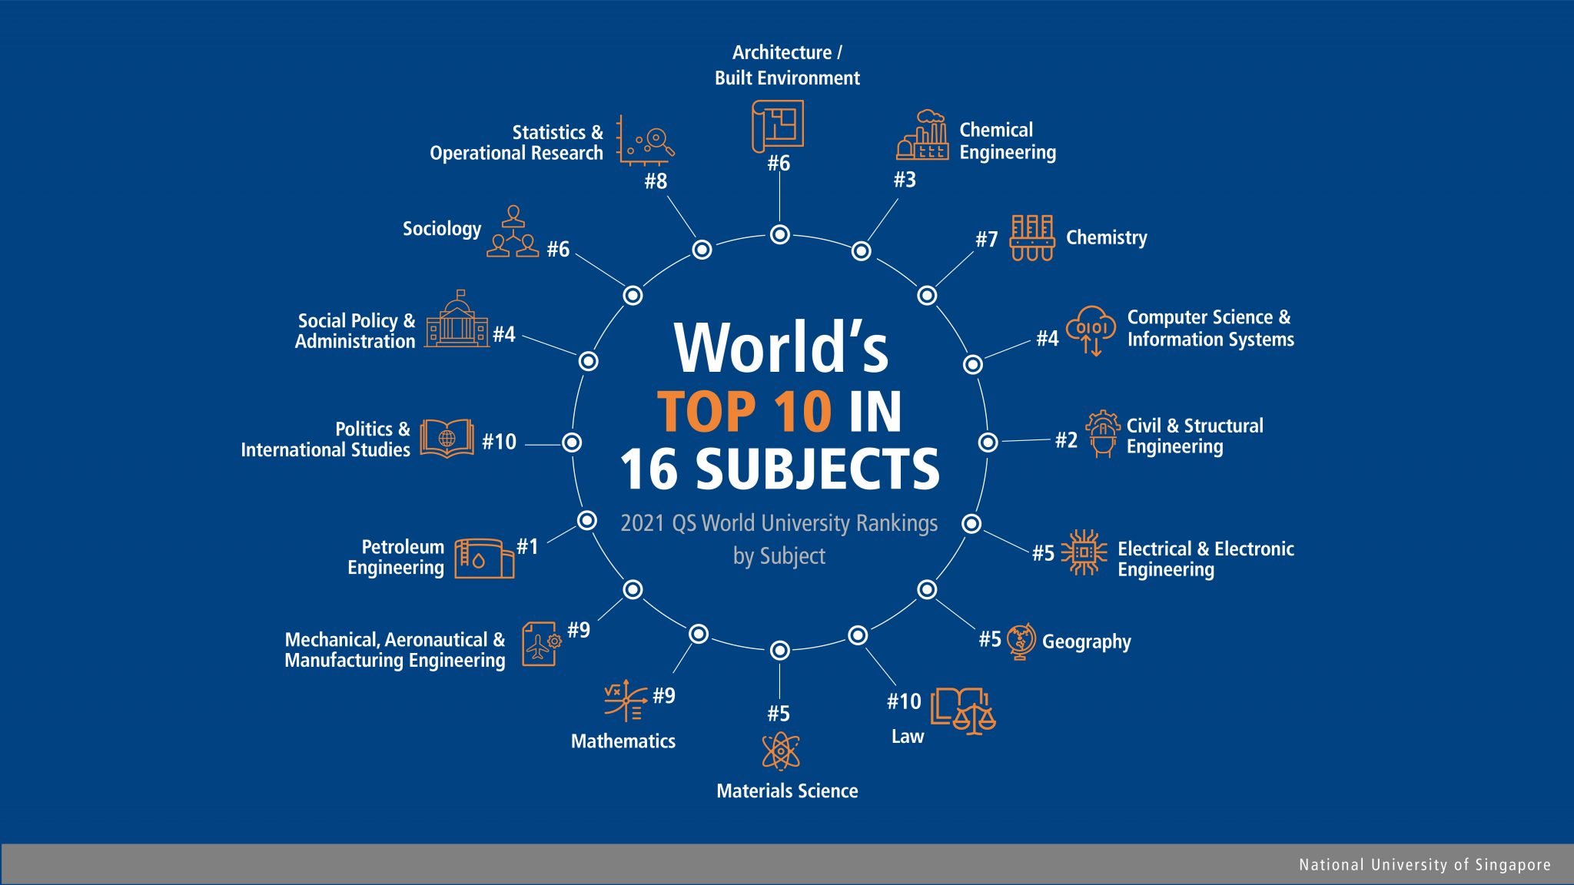Click the Sociology people hierarchy icon

tap(513, 232)
